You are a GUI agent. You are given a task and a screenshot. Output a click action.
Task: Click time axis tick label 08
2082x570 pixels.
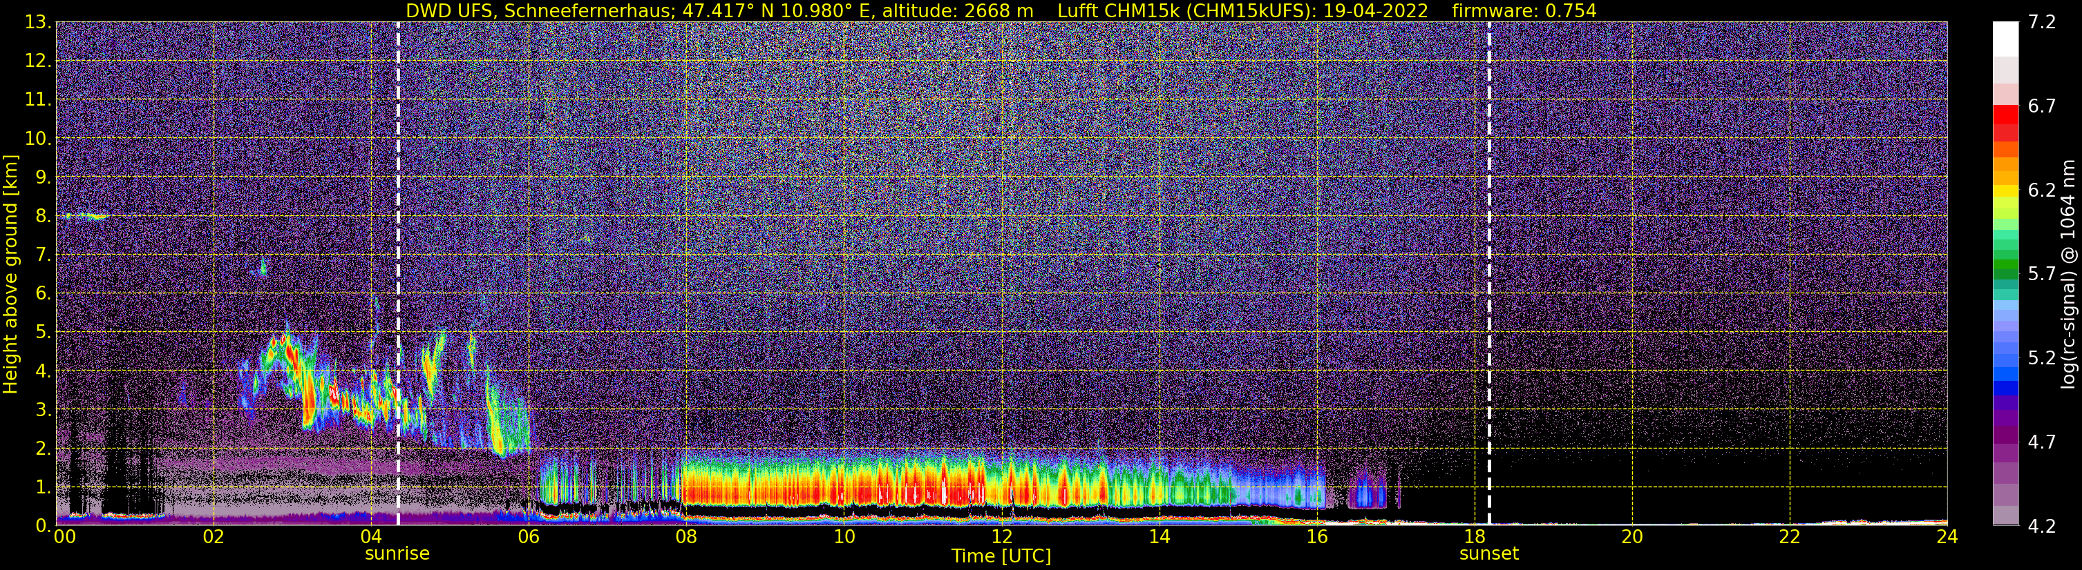click(x=686, y=538)
